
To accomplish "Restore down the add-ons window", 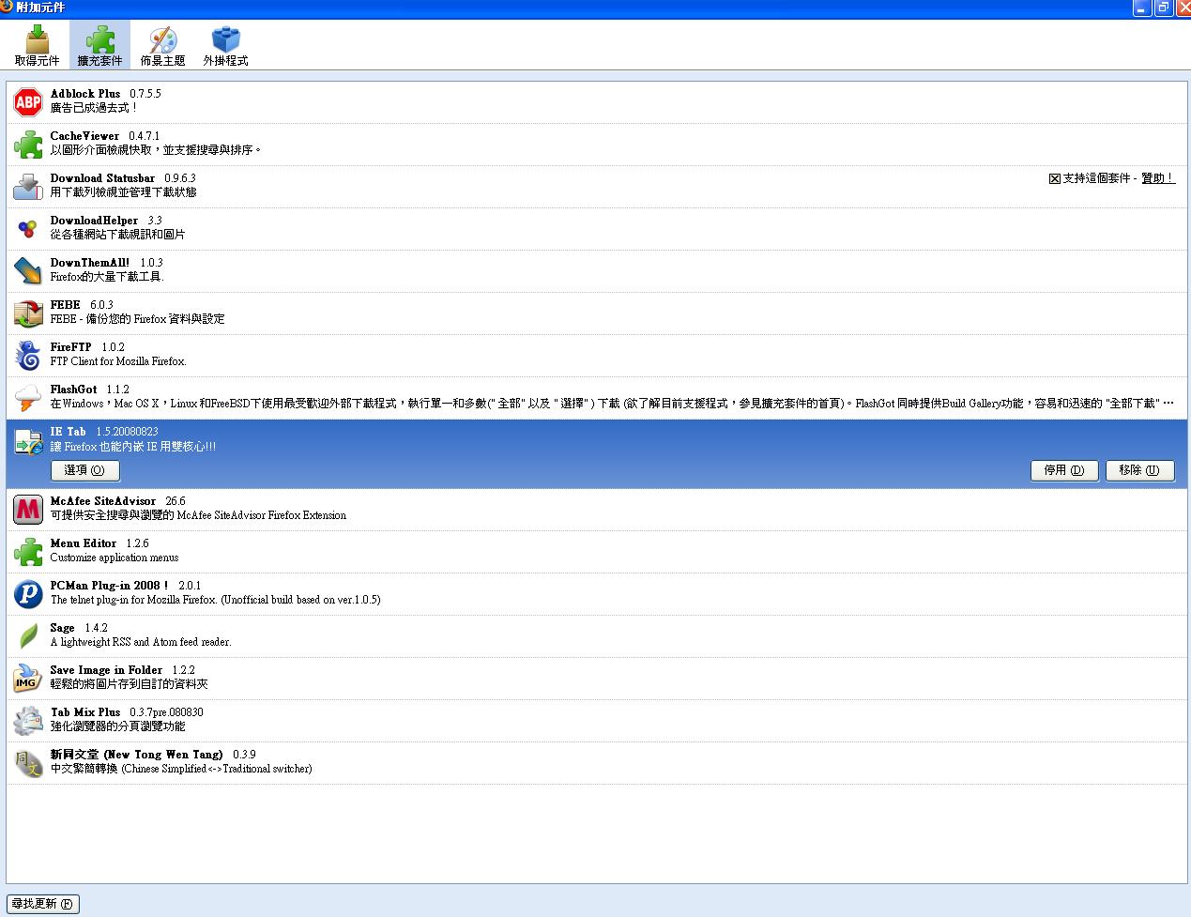I will click(x=1164, y=8).
